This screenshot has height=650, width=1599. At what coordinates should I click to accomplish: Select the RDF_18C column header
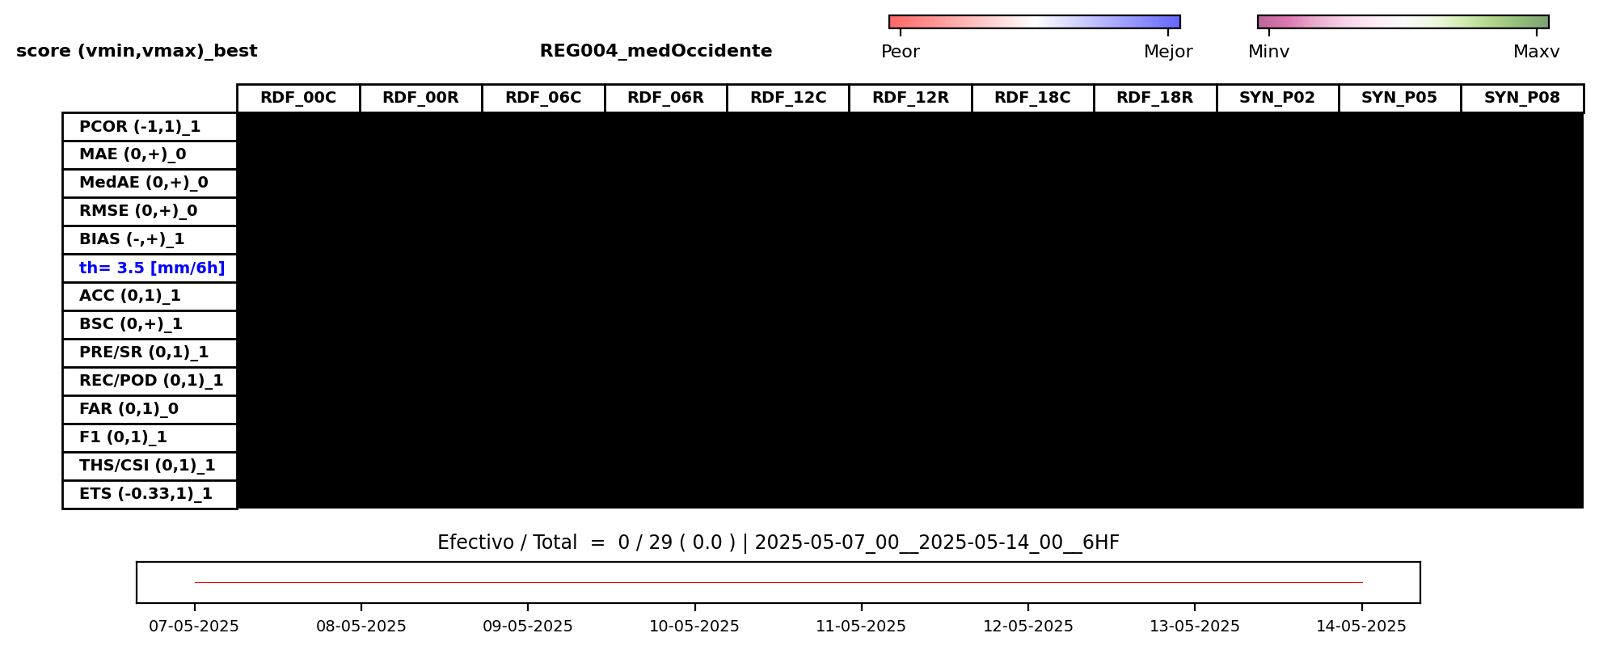click(1032, 99)
